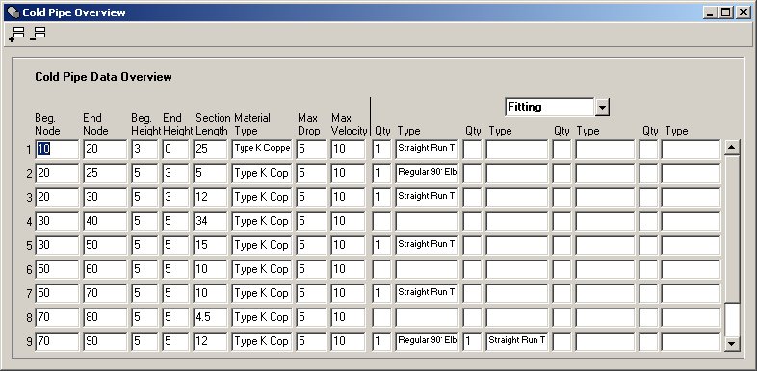
Task: Click the remove row toolbar icon
Action: 39,34
